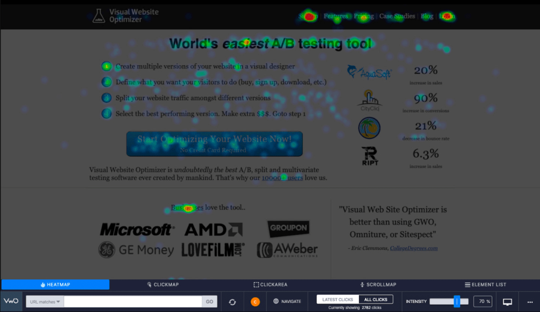
Task: Click Start Optimizing Your Website Now button
Action: point(214,144)
